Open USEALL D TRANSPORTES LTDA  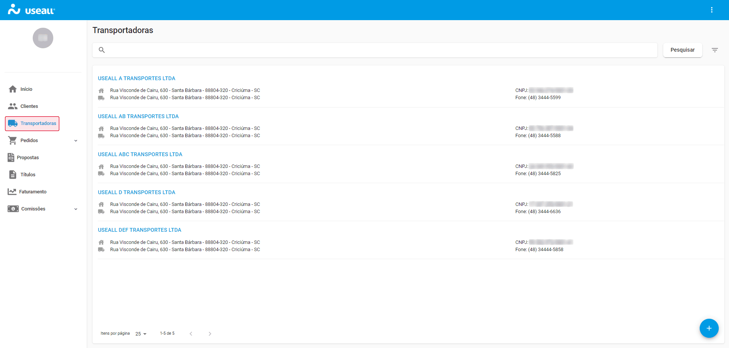[x=137, y=192]
